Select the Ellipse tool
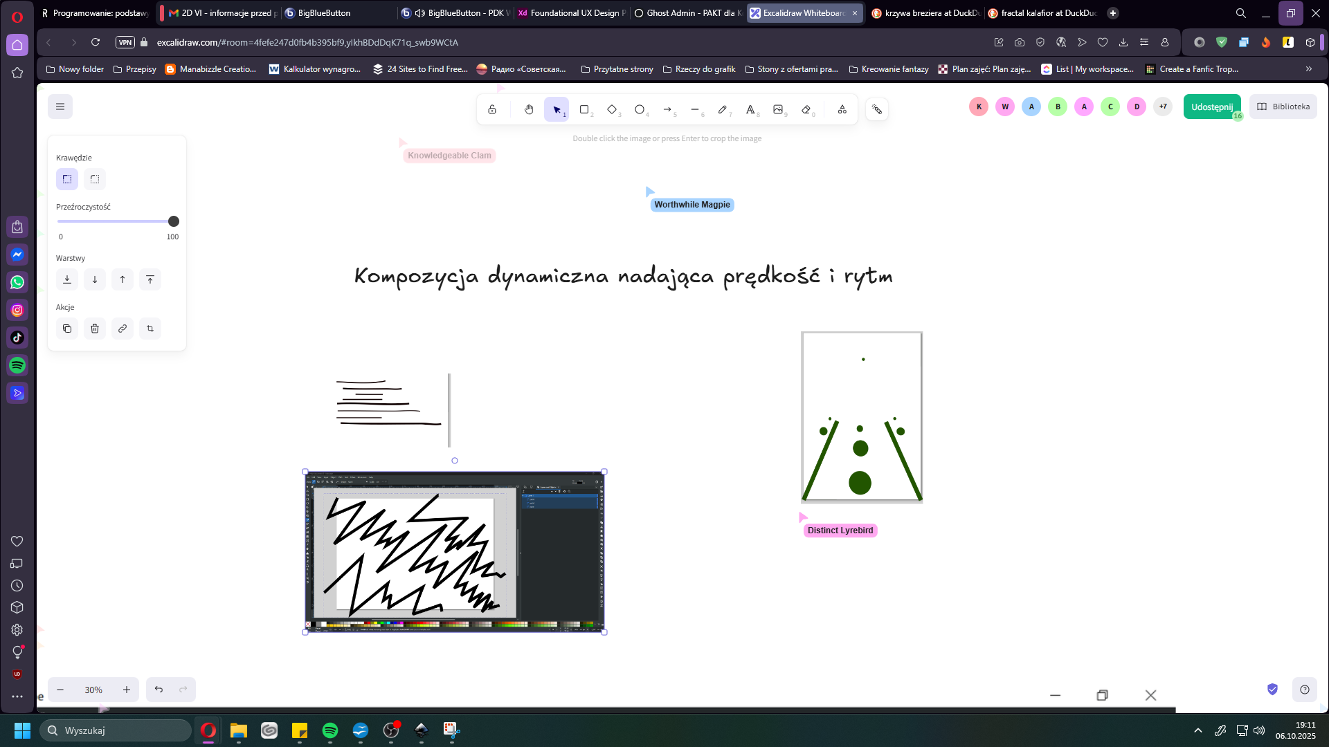 (x=640, y=109)
